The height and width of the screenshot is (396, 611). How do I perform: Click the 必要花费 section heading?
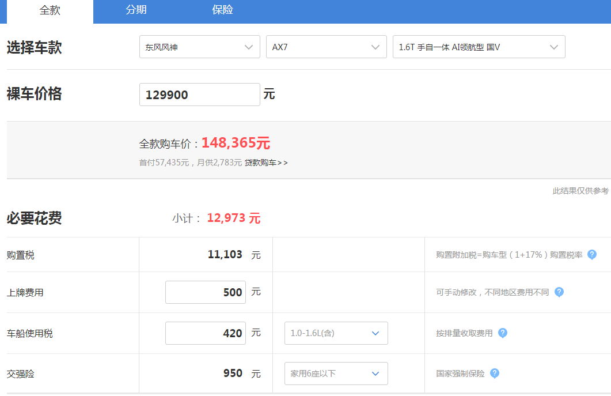[35, 218]
